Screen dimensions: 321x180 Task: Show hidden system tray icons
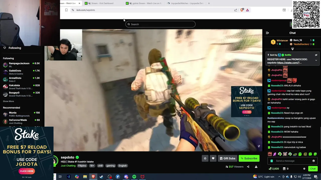pos(280,176)
